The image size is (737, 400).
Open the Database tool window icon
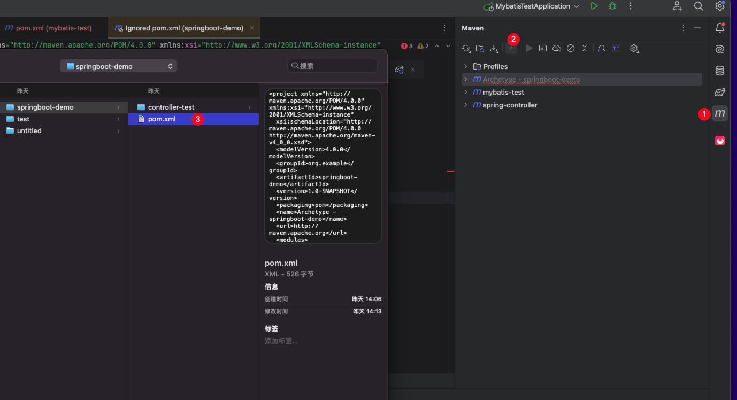point(720,71)
